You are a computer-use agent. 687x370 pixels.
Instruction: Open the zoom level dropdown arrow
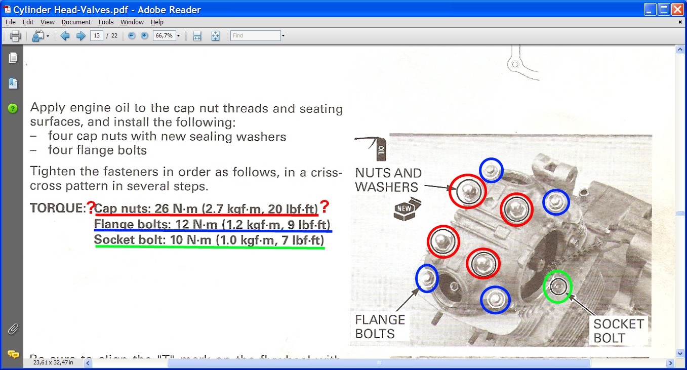coord(178,36)
